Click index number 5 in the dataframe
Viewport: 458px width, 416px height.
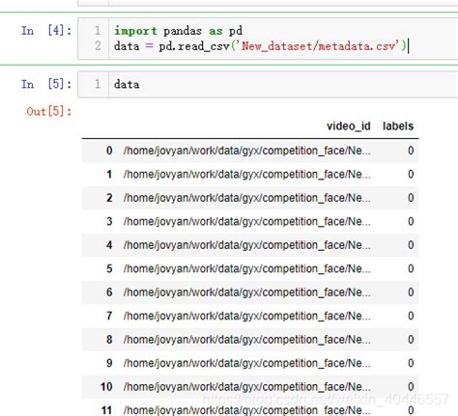(109, 268)
